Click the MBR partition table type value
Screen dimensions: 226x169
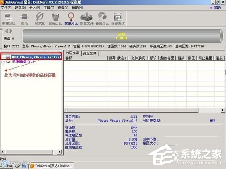[212, 121]
